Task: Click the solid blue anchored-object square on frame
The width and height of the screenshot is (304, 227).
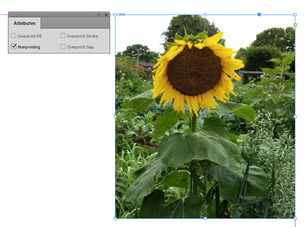Action: pyautogui.click(x=259, y=15)
